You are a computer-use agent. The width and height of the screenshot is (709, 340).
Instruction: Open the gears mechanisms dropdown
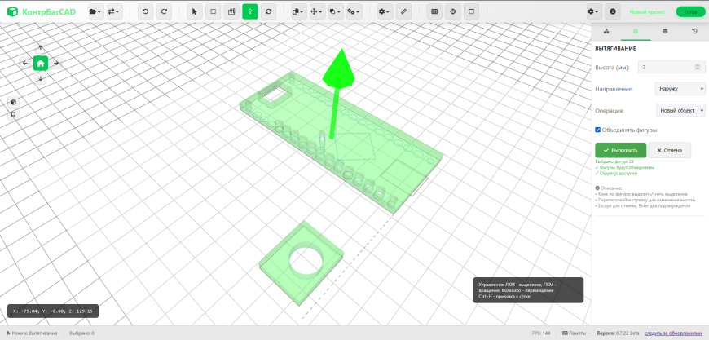pyautogui.click(x=354, y=11)
